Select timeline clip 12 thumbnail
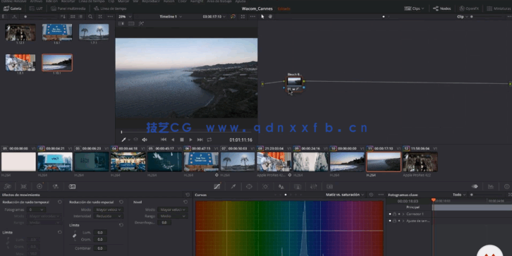Image resolution: width=512 pixels, height=256 pixels. (x=420, y=161)
